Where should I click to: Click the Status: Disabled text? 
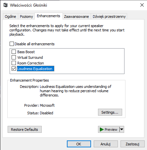(40, 113)
